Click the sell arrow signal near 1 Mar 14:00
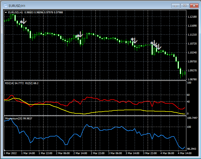201x159 pixels. [24, 21]
